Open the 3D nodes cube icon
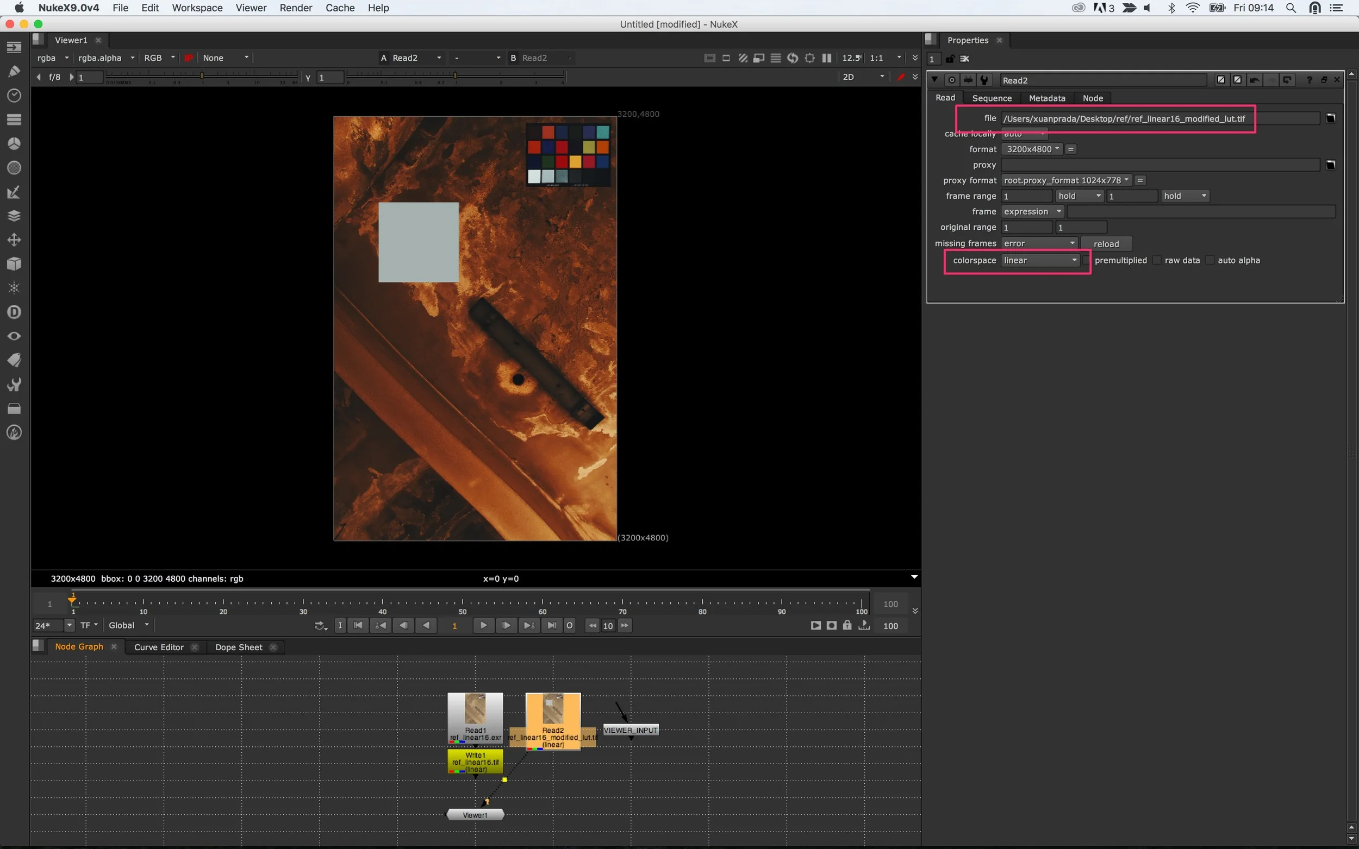Viewport: 1359px width, 849px height. click(x=14, y=264)
